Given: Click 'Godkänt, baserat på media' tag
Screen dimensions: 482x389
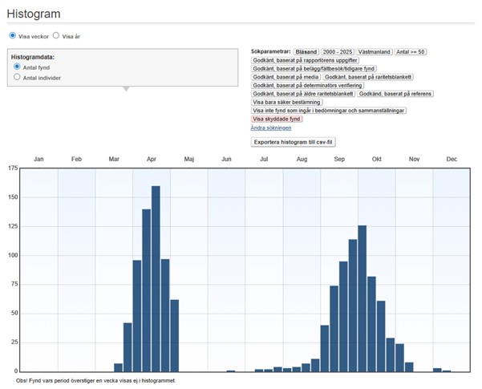Looking at the screenshot, I should point(286,77).
